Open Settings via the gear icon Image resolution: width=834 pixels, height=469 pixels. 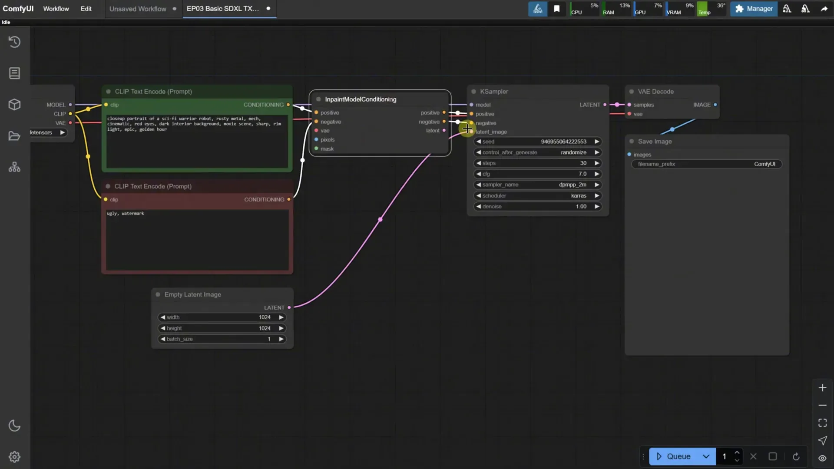14,456
